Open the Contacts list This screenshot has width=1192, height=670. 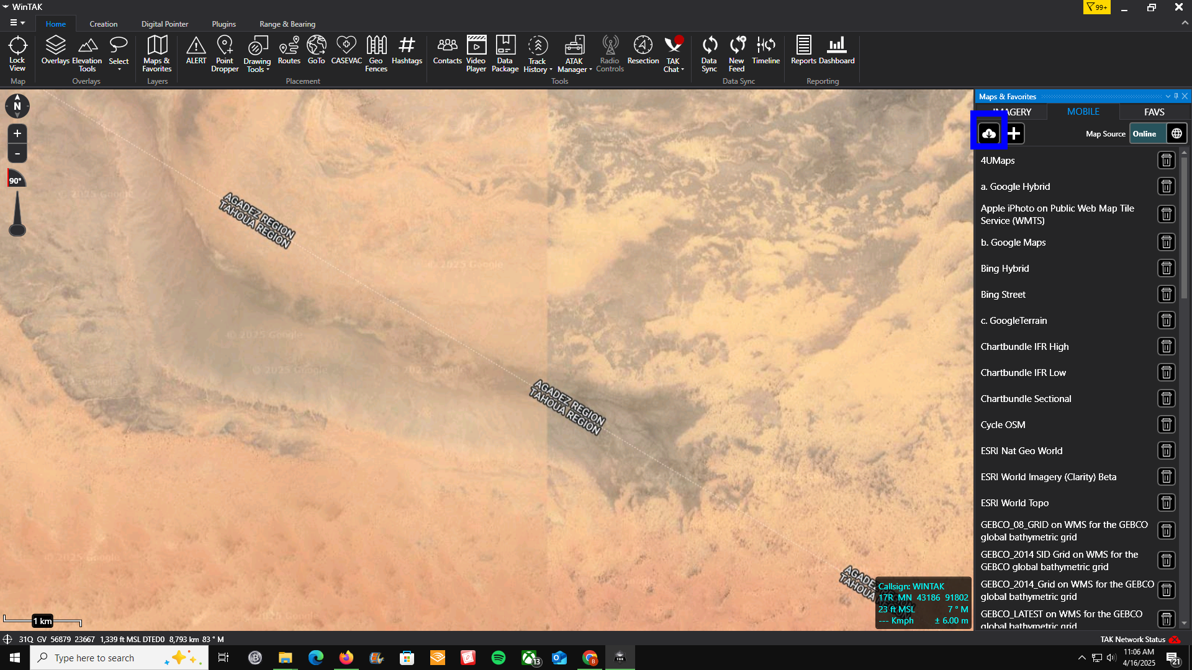point(448,50)
